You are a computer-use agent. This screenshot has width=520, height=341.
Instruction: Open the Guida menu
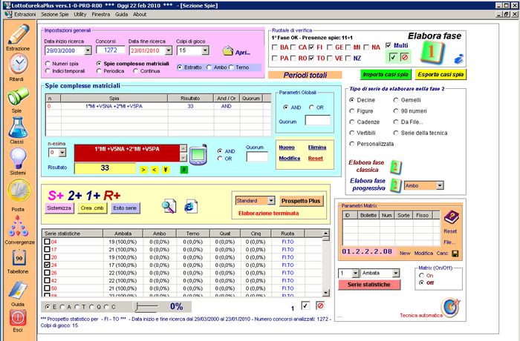121,15
